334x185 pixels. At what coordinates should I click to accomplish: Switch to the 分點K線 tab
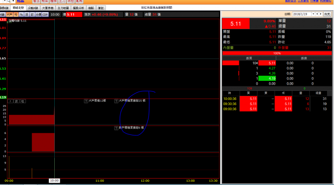pos(33,8)
